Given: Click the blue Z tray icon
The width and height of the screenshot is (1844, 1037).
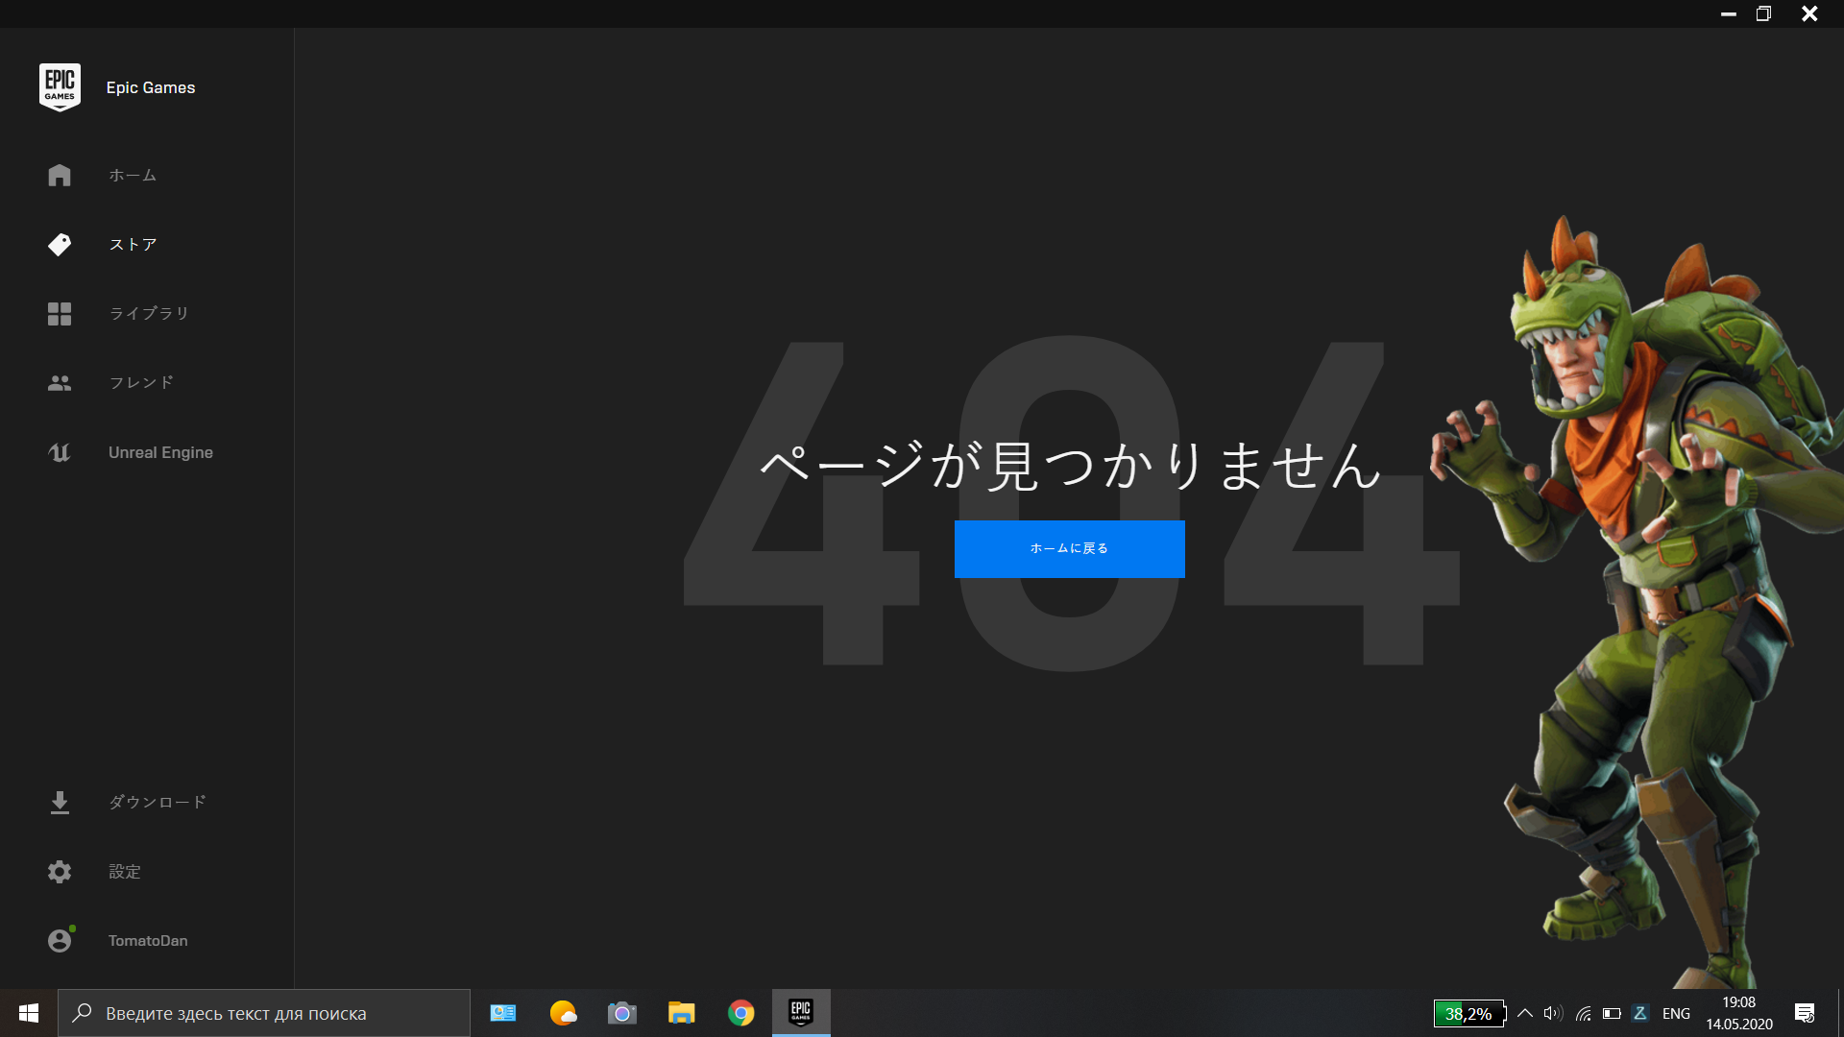Looking at the screenshot, I should point(1640,1013).
